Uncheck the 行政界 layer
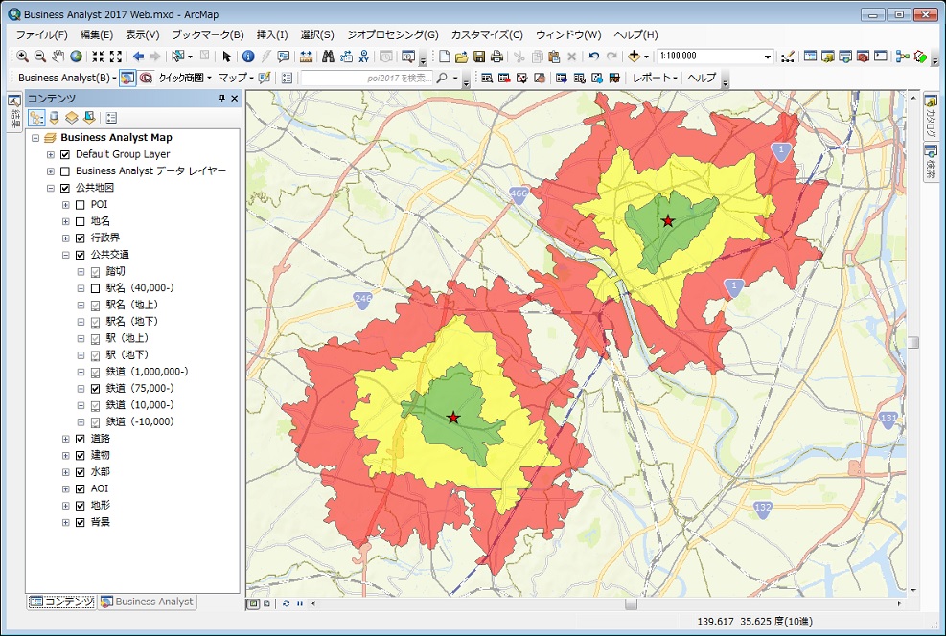Viewport: 946px width, 636px height. click(81, 238)
